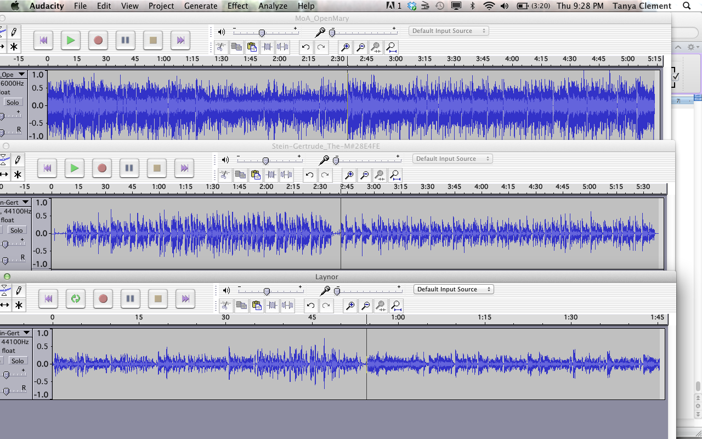Pause in the Stein-Gertrude window

[129, 168]
